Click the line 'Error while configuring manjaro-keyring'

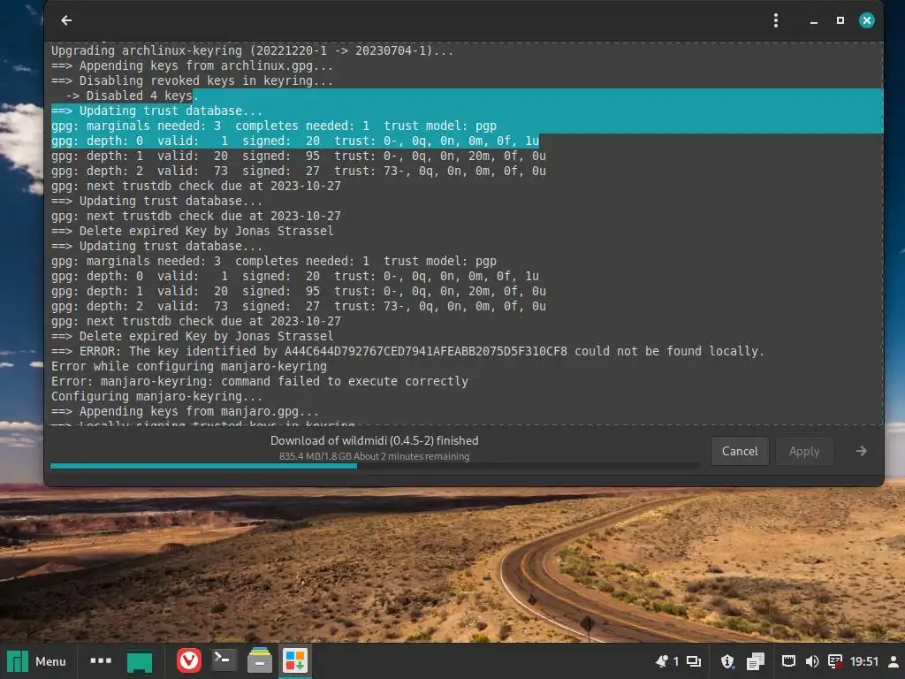pos(189,366)
